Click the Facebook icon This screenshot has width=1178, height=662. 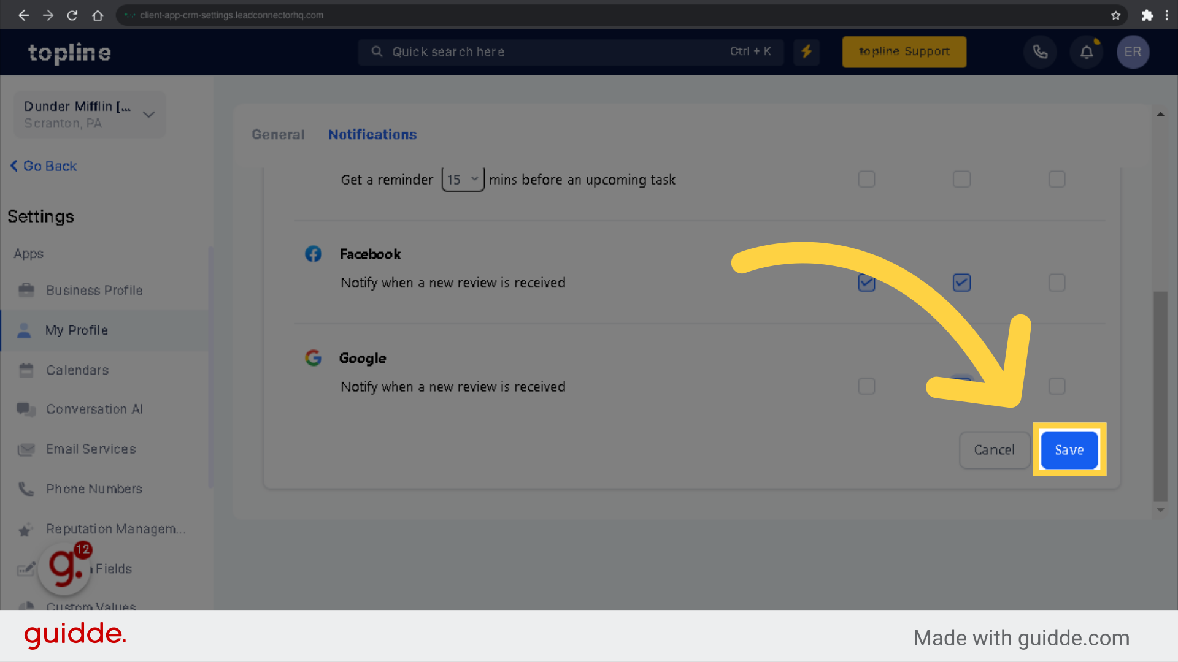pos(313,254)
